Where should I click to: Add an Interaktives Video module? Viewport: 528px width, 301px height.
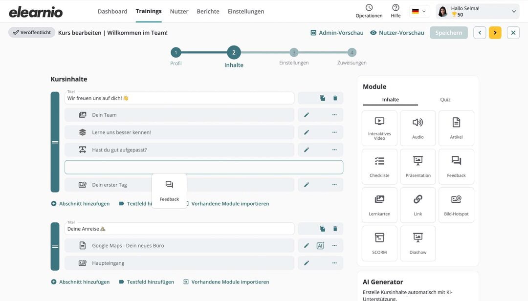coord(379,129)
